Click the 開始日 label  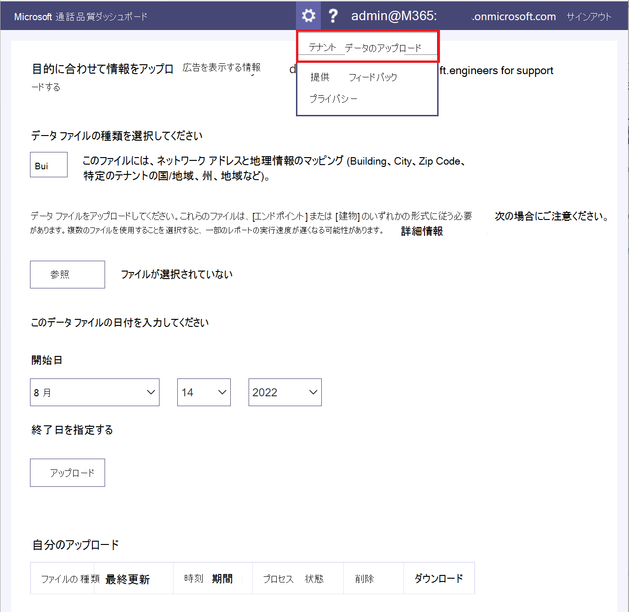[x=47, y=360]
